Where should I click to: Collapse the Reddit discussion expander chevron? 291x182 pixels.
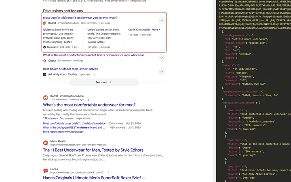(x=161, y=21)
